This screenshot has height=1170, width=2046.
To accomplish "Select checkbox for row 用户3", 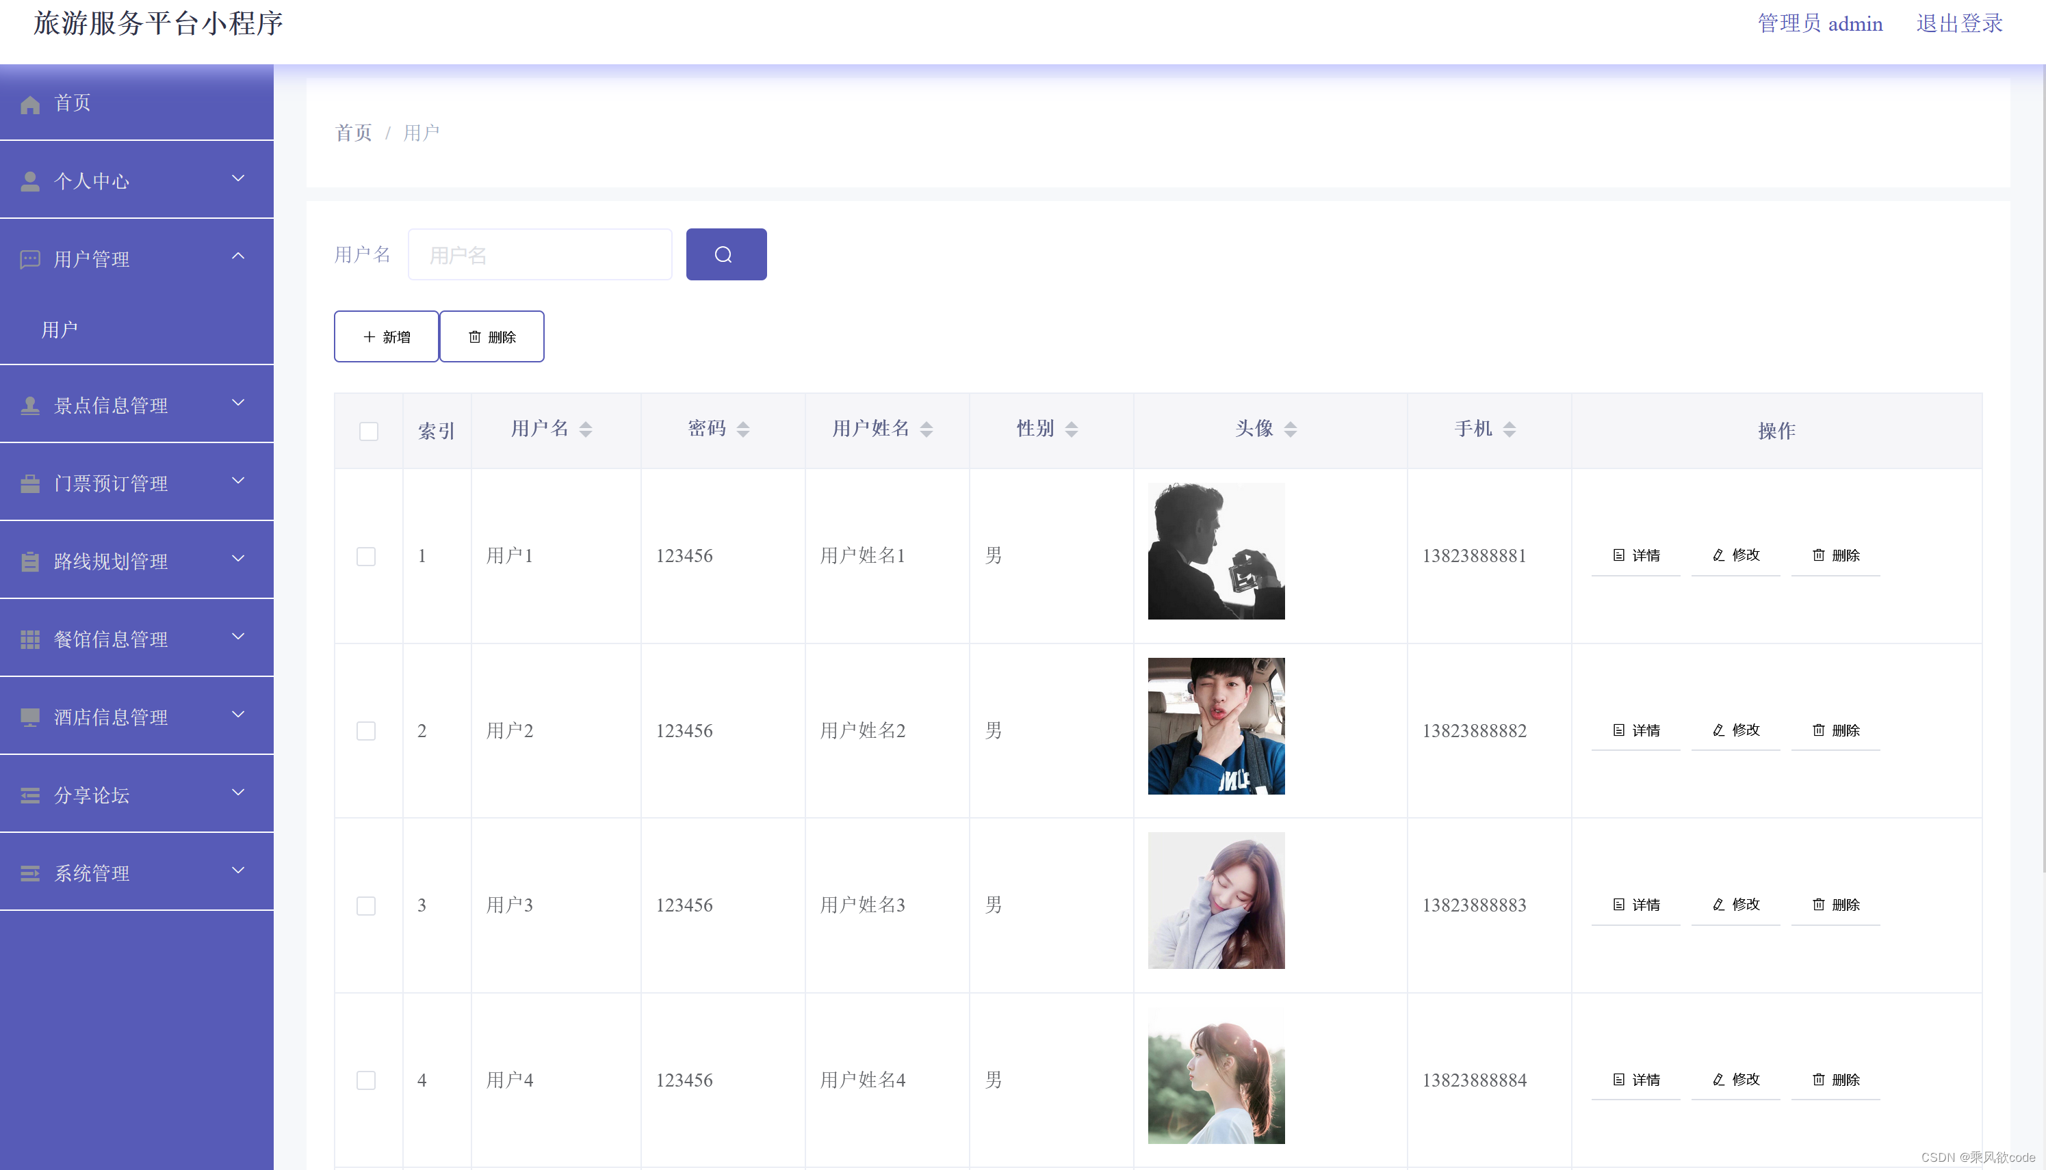I will (366, 905).
